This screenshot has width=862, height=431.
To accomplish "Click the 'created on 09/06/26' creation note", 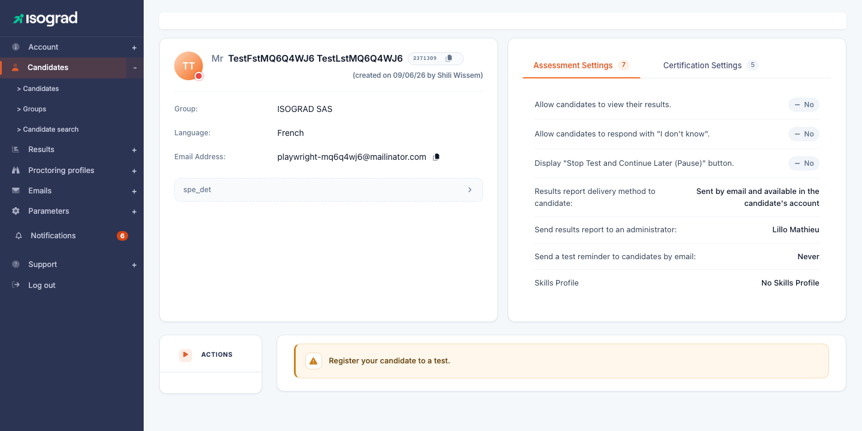I will coord(418,75).
